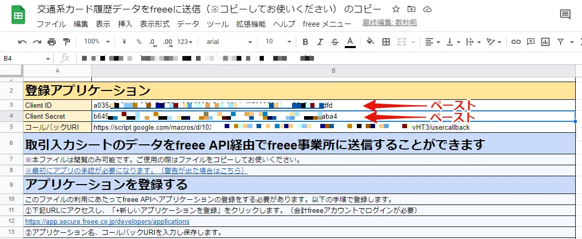Increase decimal places
Image resolution: width=582 pixels, height=239 pixels.
[x=168, y=42]
